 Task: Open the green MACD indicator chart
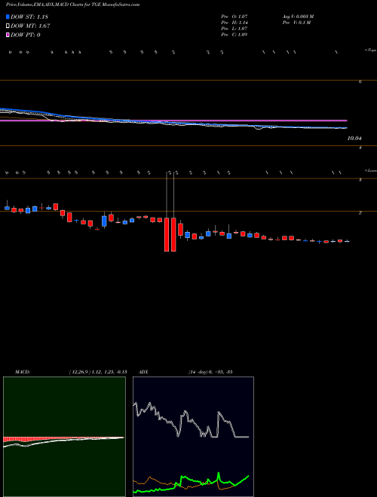pos(64,437)
